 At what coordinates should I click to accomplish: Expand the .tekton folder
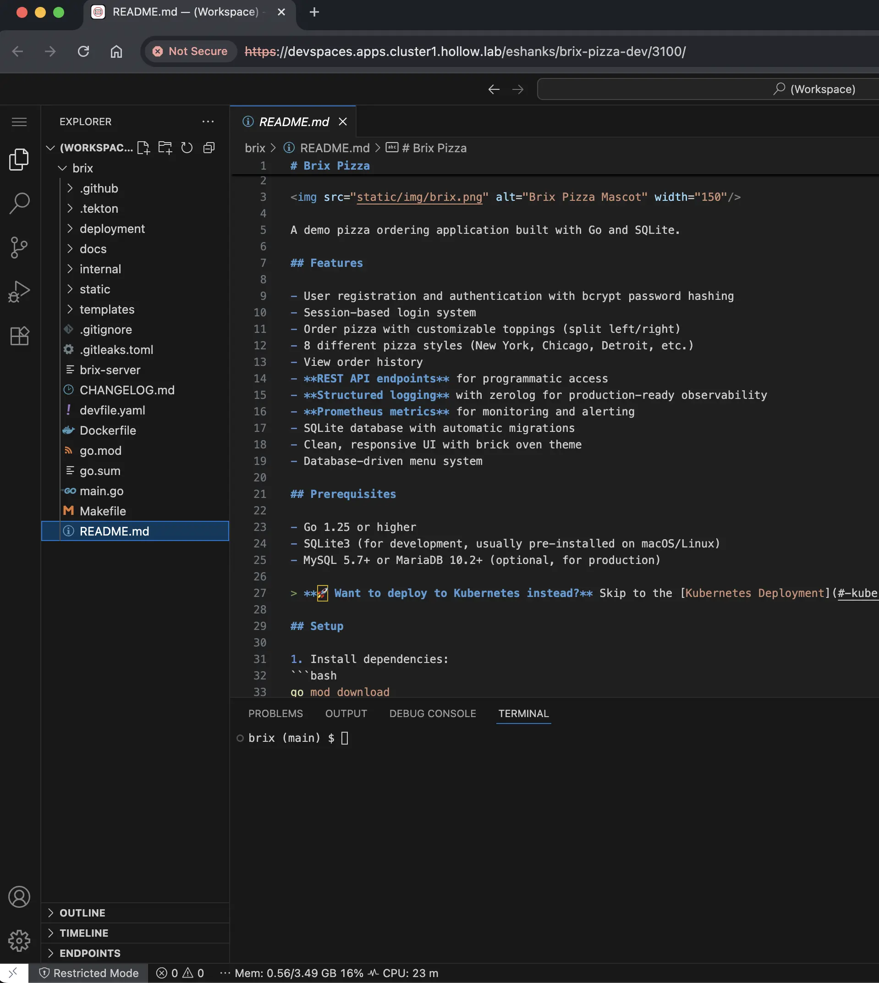(135, 209)
